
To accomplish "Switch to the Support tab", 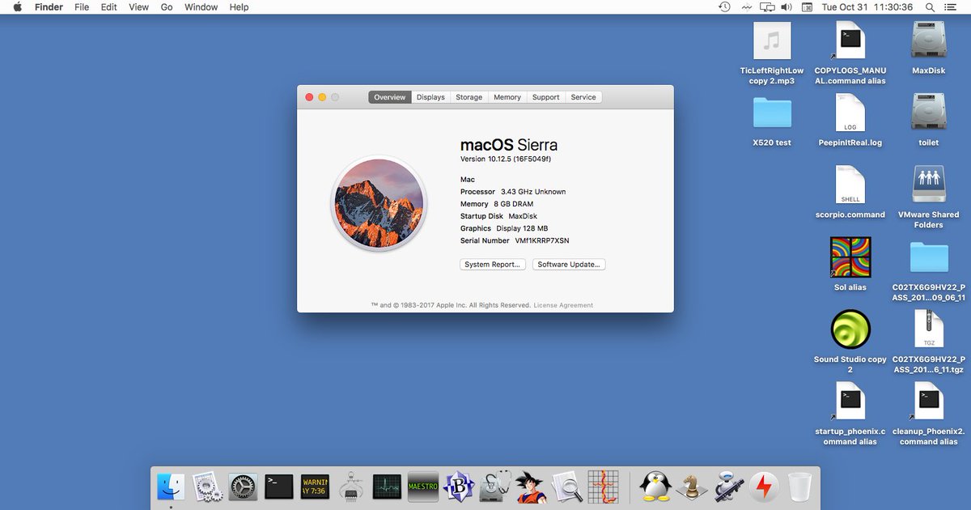I will tap(545, 97).
